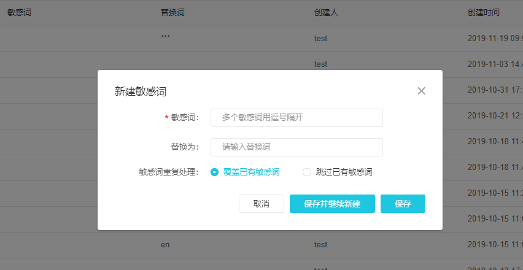The image size is (523, 270).
Task: Click the 保存 button
Action: (403, 204)
